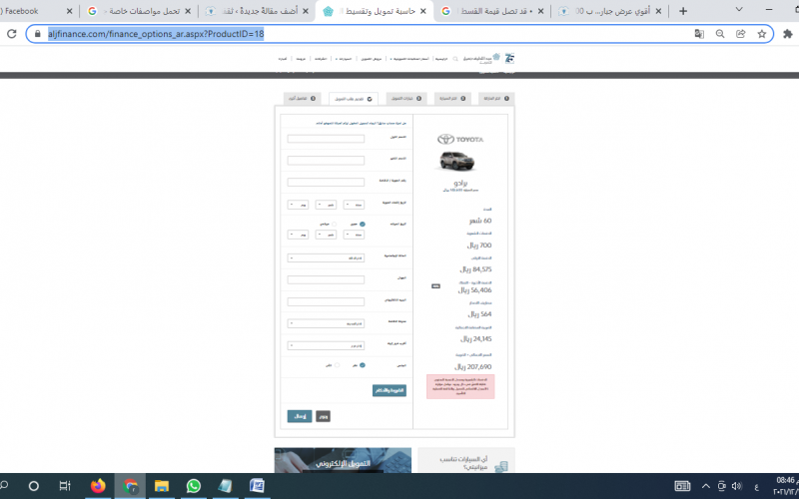The image size is (799, 499).
Task: Show hidden system tray icons
Action: (706, 486)
